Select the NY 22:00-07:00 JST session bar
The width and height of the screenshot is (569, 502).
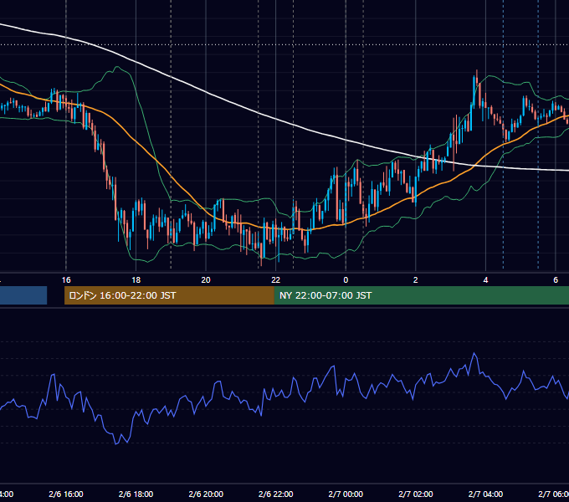tap(421, 295)
